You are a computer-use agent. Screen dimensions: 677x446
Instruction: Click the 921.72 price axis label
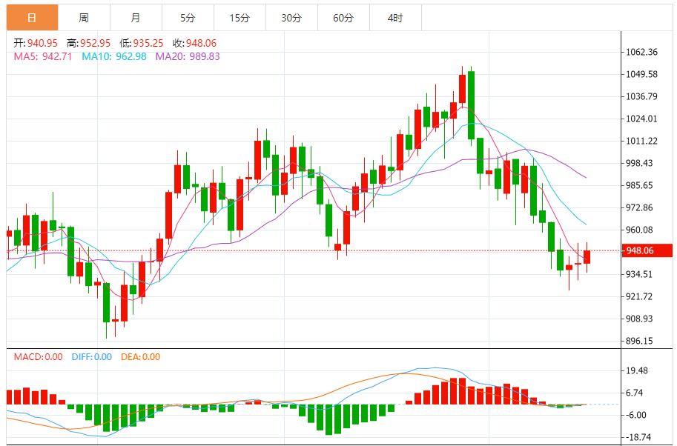[639, 296]
